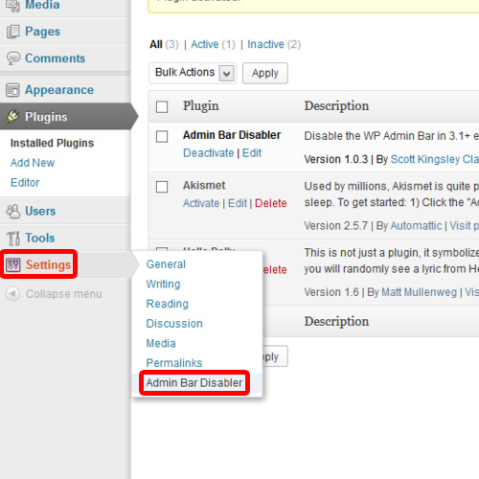Open the Appearance menu
This screenshot has height=479, width=479.
pyautogui.click(x=59, y=90)
